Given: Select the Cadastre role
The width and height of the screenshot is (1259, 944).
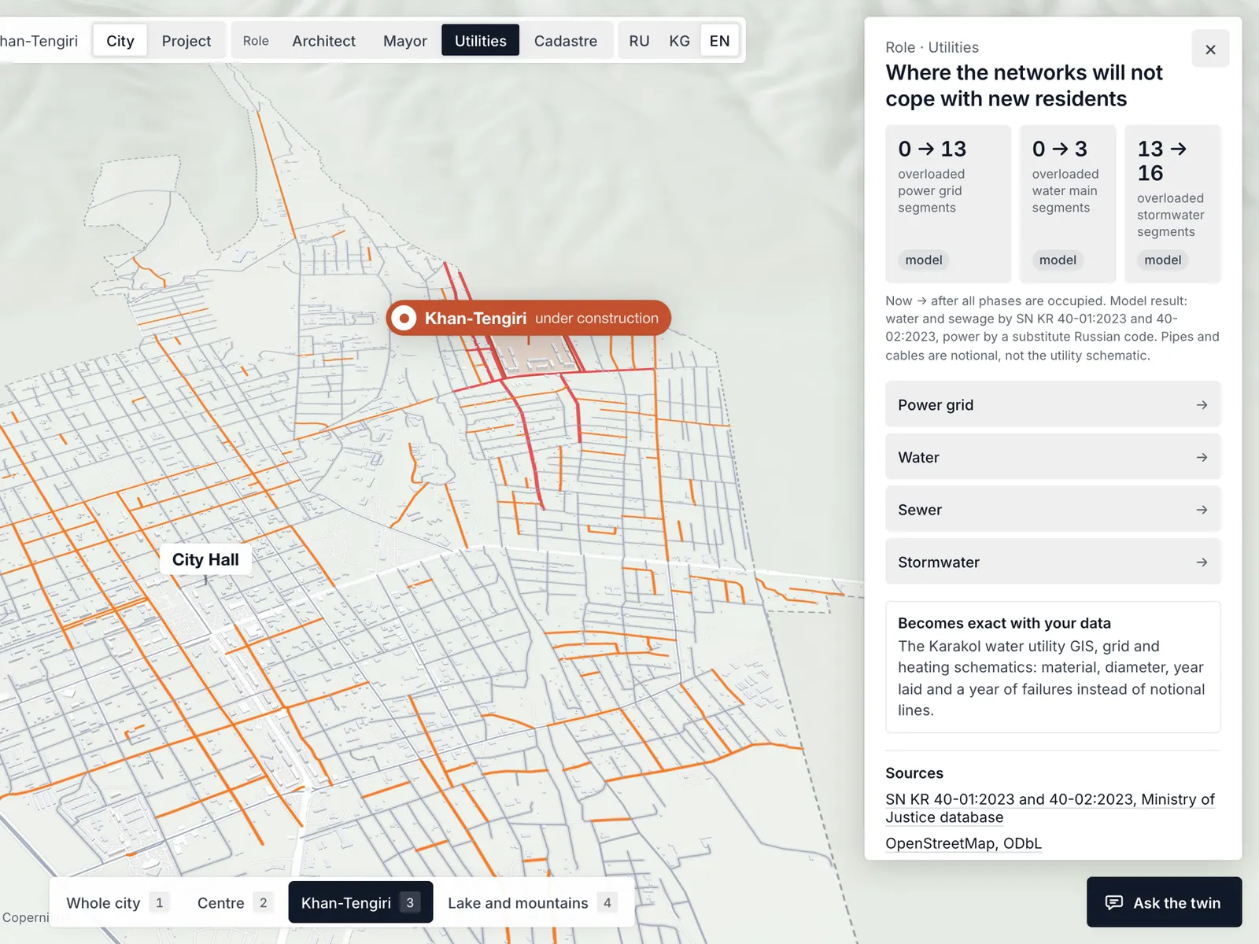Looking at the screenshot, I should pos(566,40).
